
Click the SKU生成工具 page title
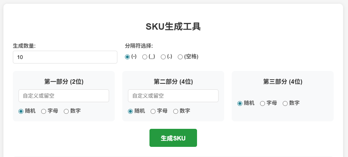click(173, 27)
